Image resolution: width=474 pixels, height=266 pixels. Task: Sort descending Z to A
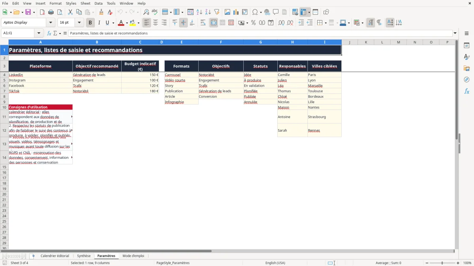208,12
